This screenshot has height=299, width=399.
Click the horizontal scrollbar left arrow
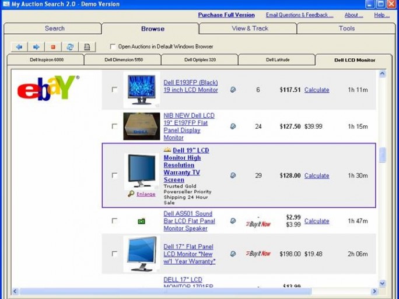(15, 291)
